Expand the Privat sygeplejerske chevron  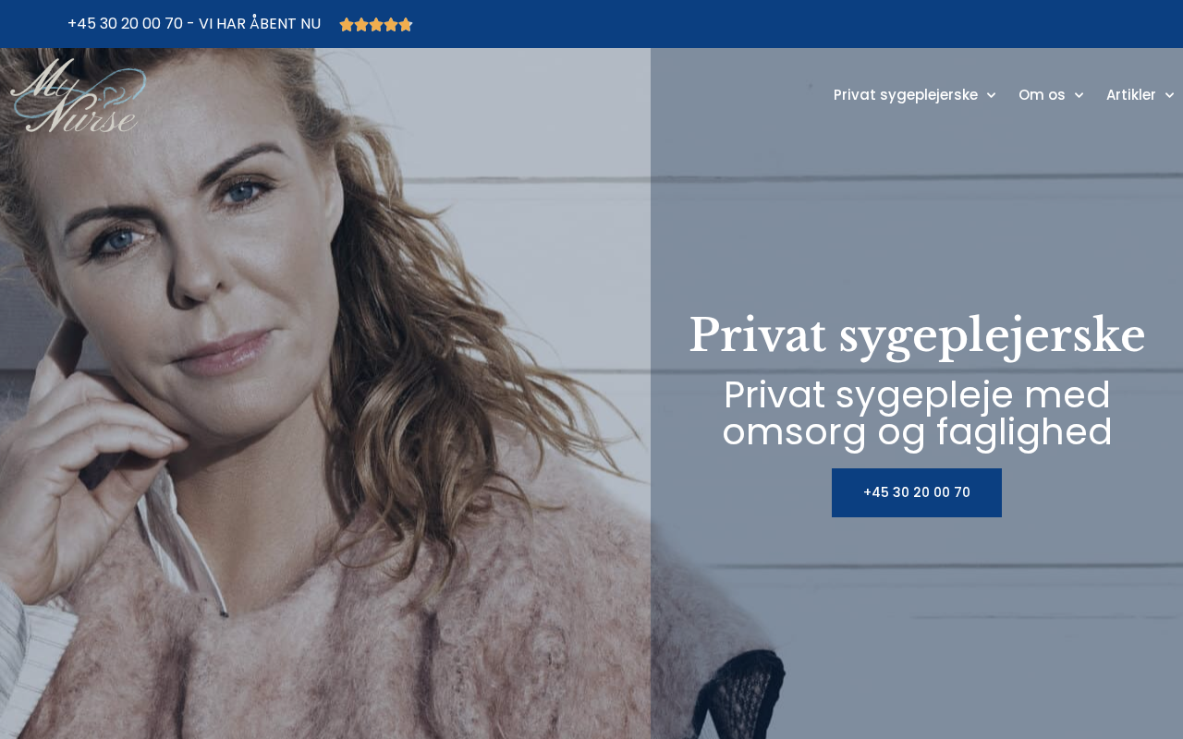991,95
